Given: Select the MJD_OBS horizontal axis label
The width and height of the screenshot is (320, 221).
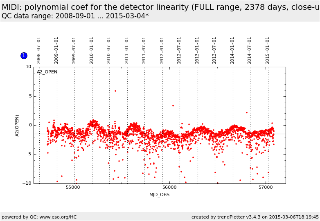Looking at the screenshot, I should click(159, 194).
